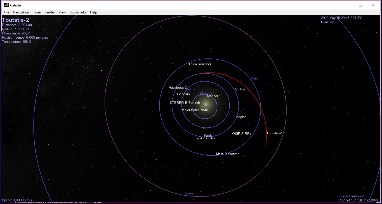The height and width of the screenshot is (204, 382).
Task: Select the OSIRIS-REx label
Action: (242, 134)
